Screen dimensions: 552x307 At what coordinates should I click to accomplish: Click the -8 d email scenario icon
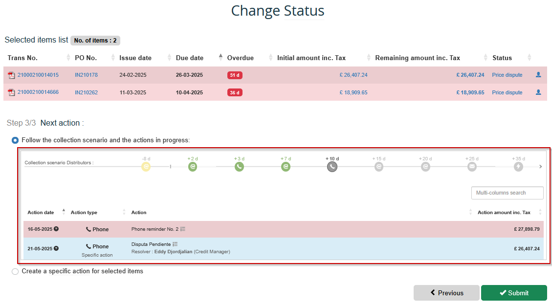(x=146, y=167)
